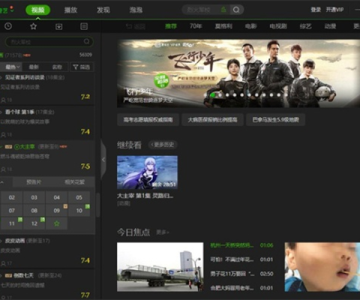Viewport: 360px width, 300px height.
Task: Collapse the left sidebar with arrow handle
Action: click(104, 159)
